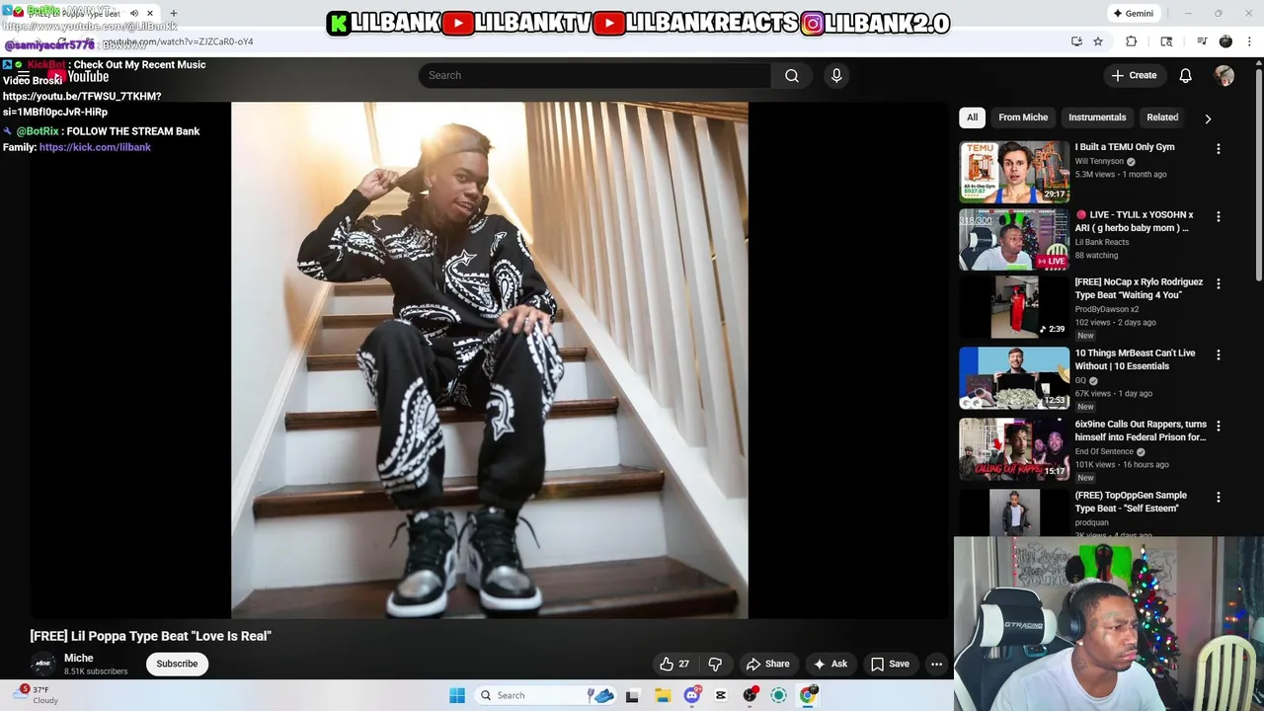Open Chrome from taskbar
Viewport: 1264px width, 711px height.
tap(809, 695)
